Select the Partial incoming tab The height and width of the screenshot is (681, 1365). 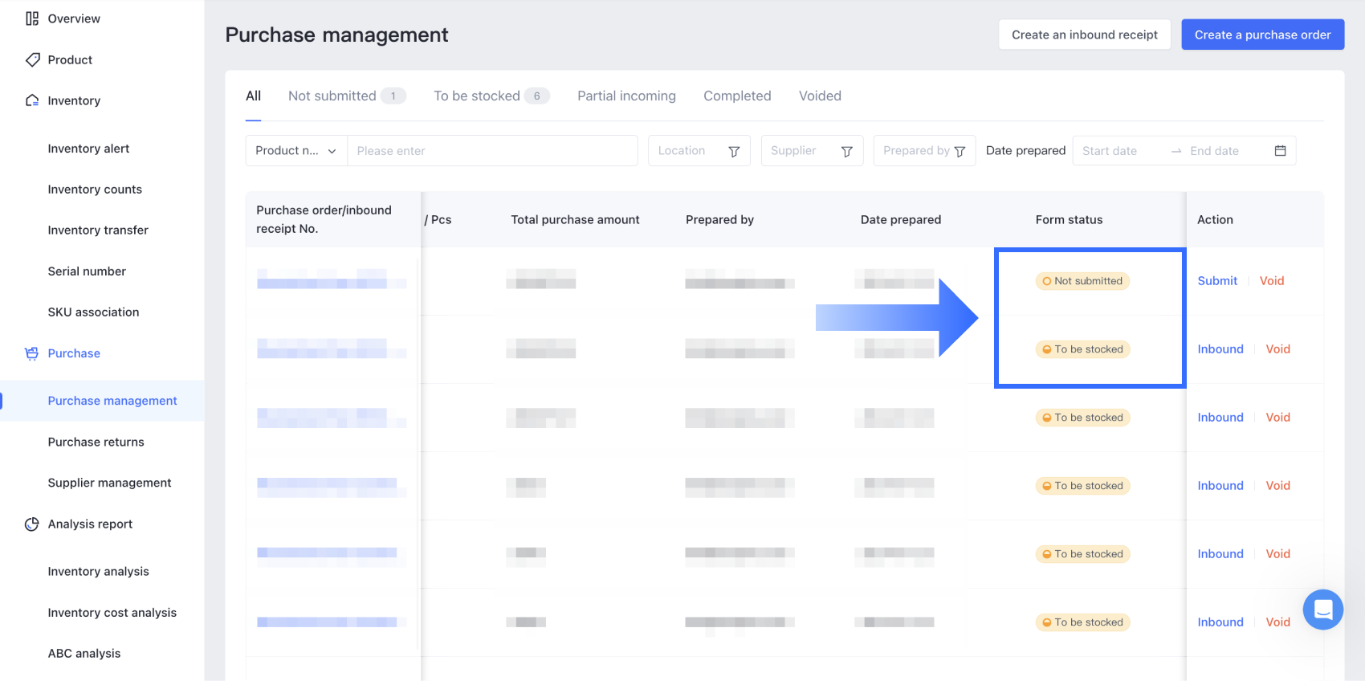point(626,96)
